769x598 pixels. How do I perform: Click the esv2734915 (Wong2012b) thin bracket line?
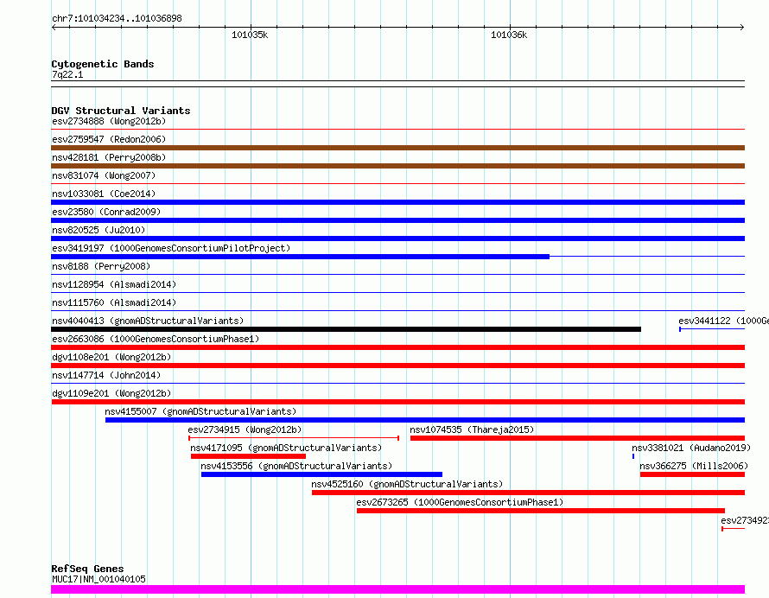[294, 438]
